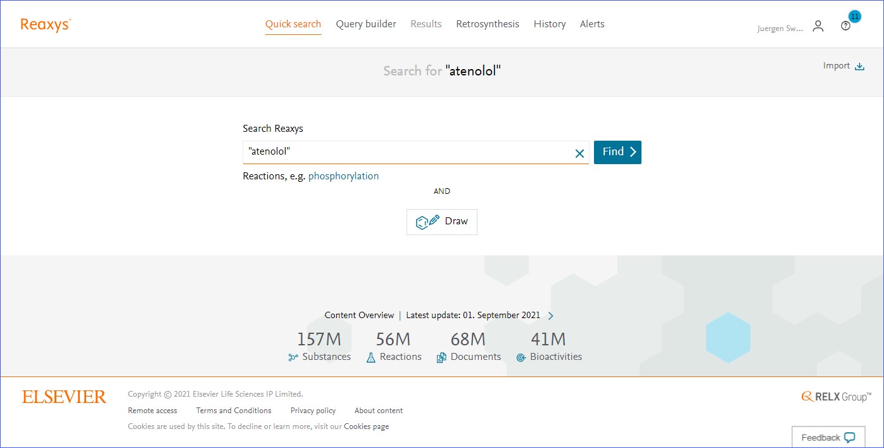
Task: Switch to the Query builder tab
Action: [x=366, y=24]
